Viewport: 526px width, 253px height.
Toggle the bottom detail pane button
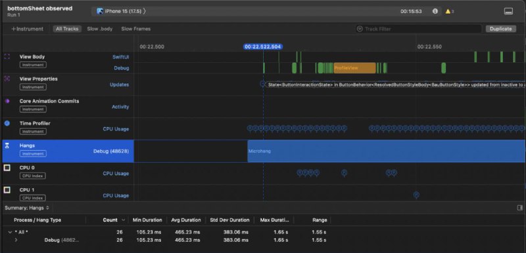point(508,11)
